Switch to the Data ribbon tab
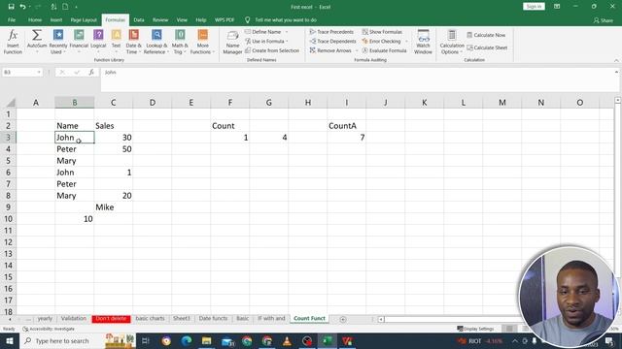The image size is (622, 349). point(139,19)
